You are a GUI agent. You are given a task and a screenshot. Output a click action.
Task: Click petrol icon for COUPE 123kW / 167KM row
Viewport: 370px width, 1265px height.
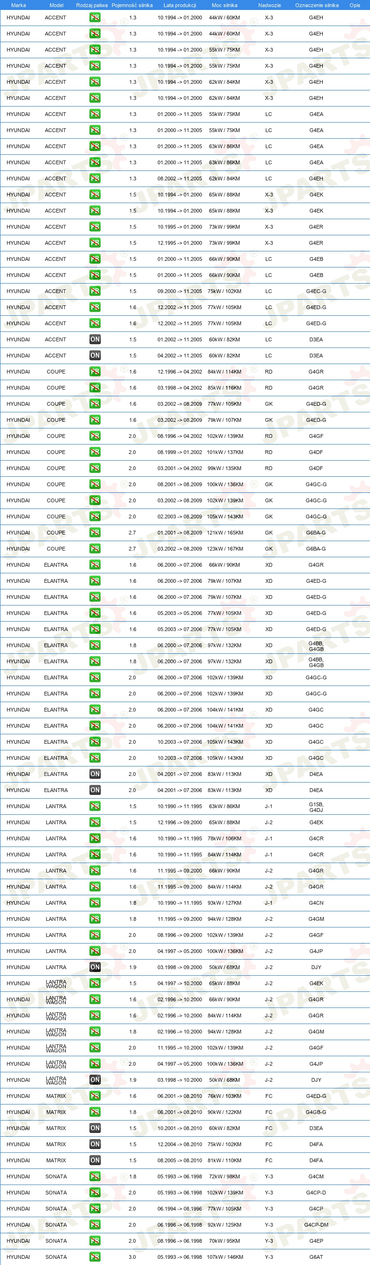point(95,549)
